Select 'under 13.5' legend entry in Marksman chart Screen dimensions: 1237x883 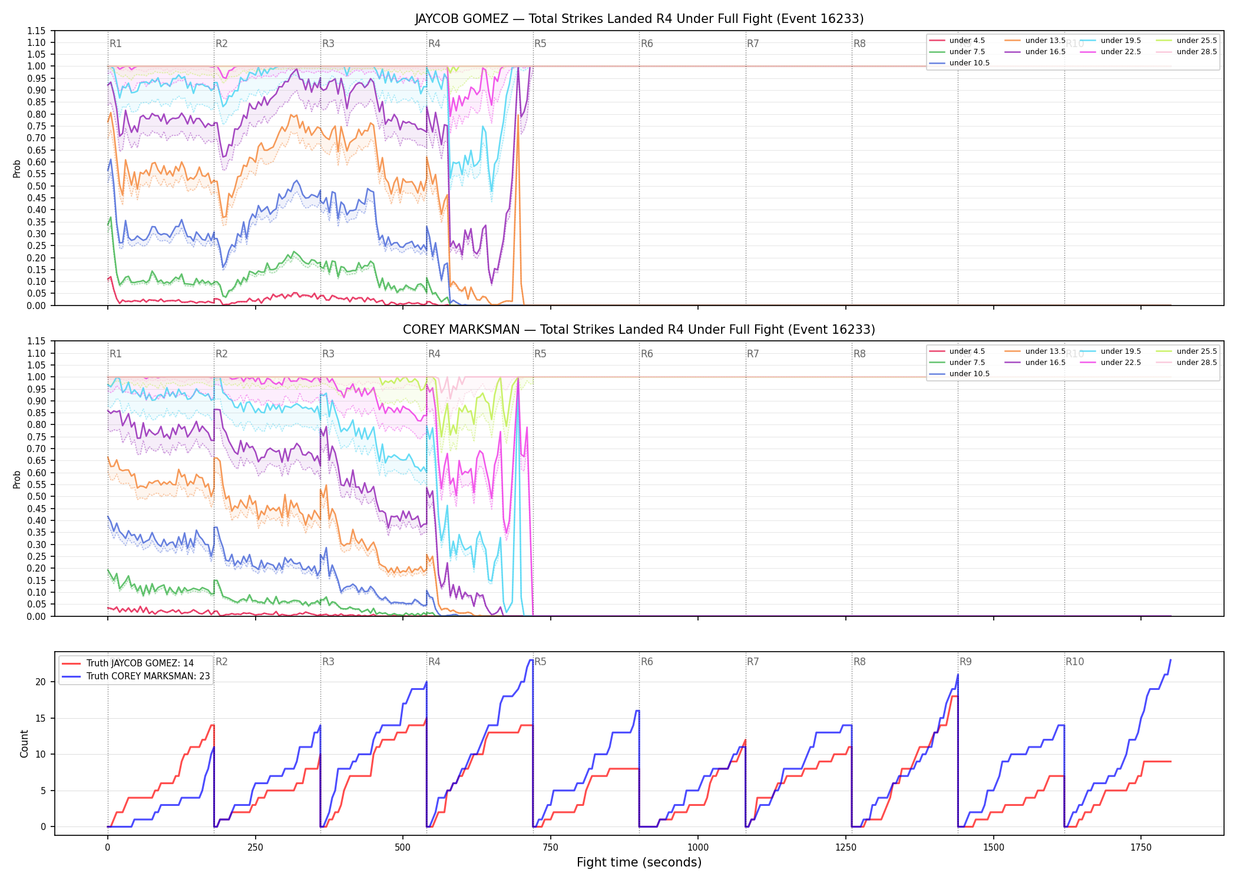(1036, 351)
